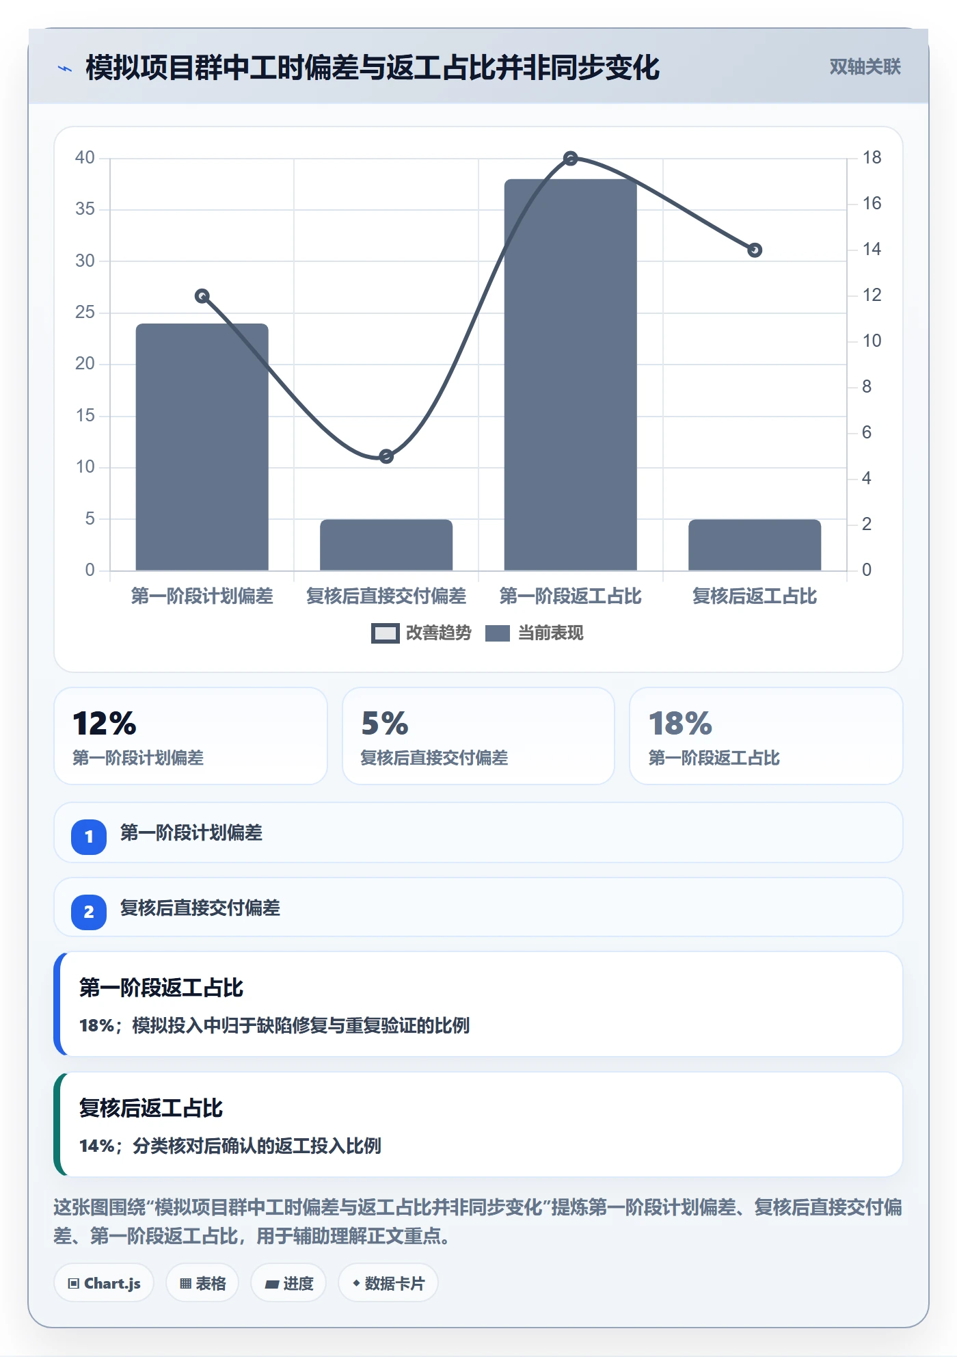This screenshot has height=1357, width=957.
Task: Click the lowest point of the trend line
Action: click(386, 456)
